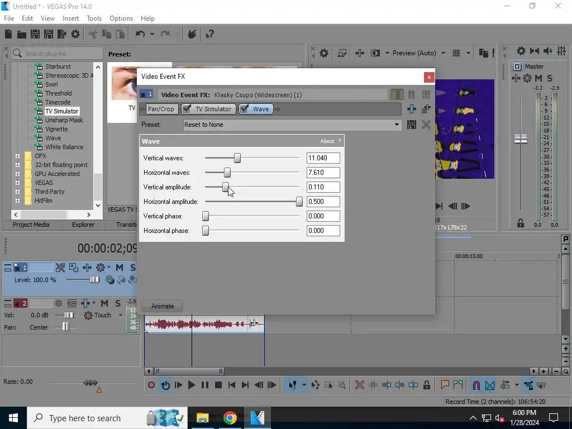
Task: Expand the GPU Accelerated folder
Action: click(x=17, y=174)
